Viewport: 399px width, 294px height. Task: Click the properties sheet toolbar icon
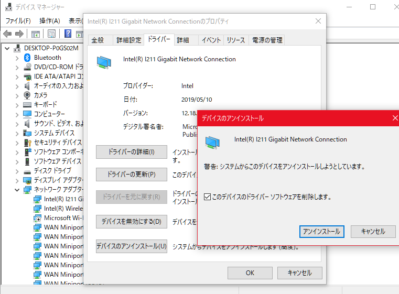[52, 34]
